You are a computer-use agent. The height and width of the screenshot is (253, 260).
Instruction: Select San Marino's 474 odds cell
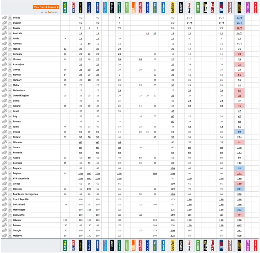coord(239,215)
